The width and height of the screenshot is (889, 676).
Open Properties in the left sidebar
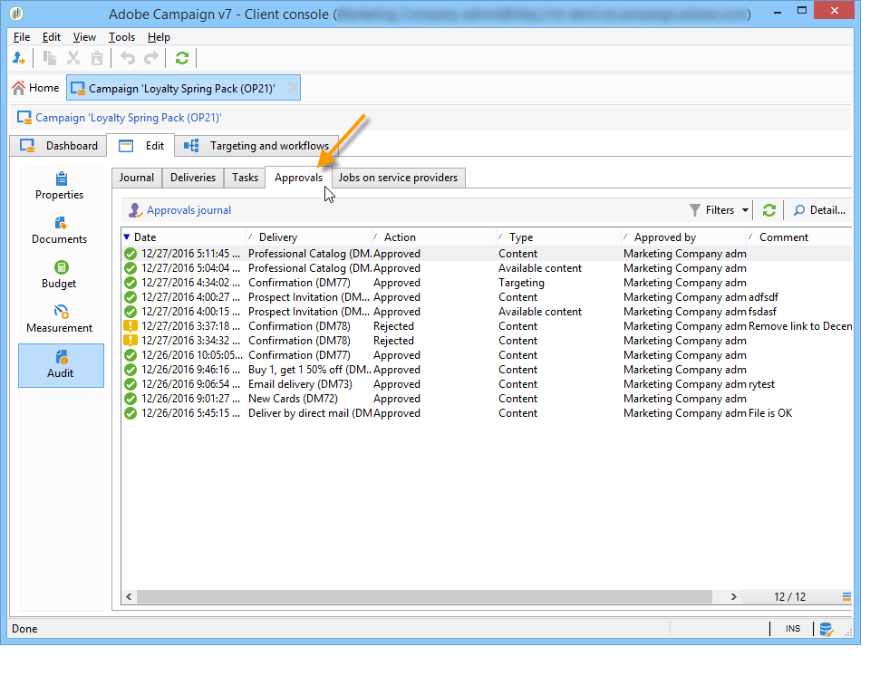[x=60, y=186]
